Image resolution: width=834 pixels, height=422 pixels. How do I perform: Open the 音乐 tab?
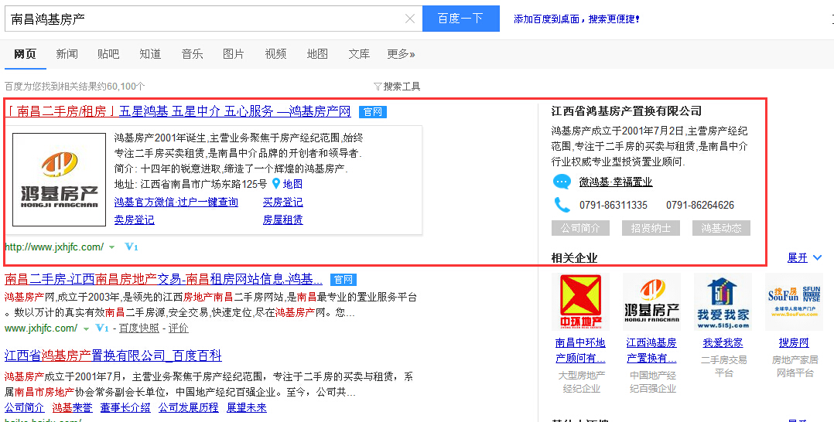pyautogui.click(x=192, y=53)
